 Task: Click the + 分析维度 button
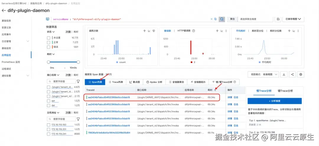(x=275, y=101)
